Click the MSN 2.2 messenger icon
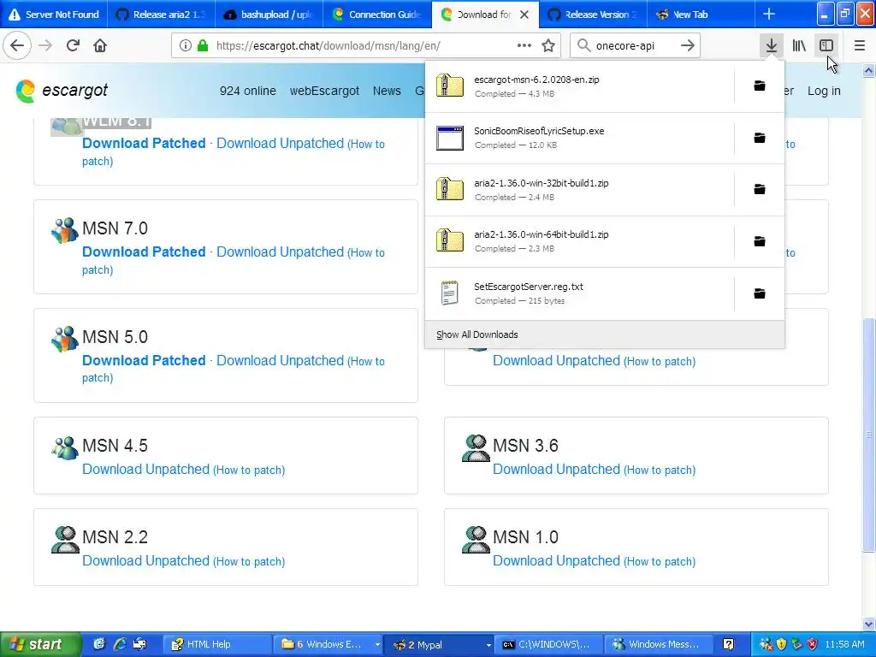The image size is (876, 657). tap(65, 540)
